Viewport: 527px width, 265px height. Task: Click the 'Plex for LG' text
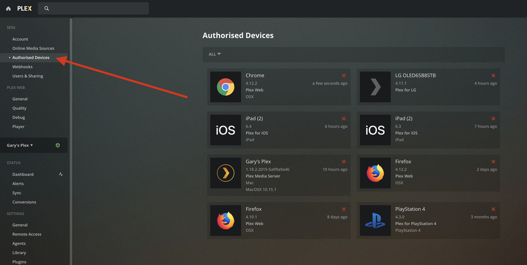[405, 90]
